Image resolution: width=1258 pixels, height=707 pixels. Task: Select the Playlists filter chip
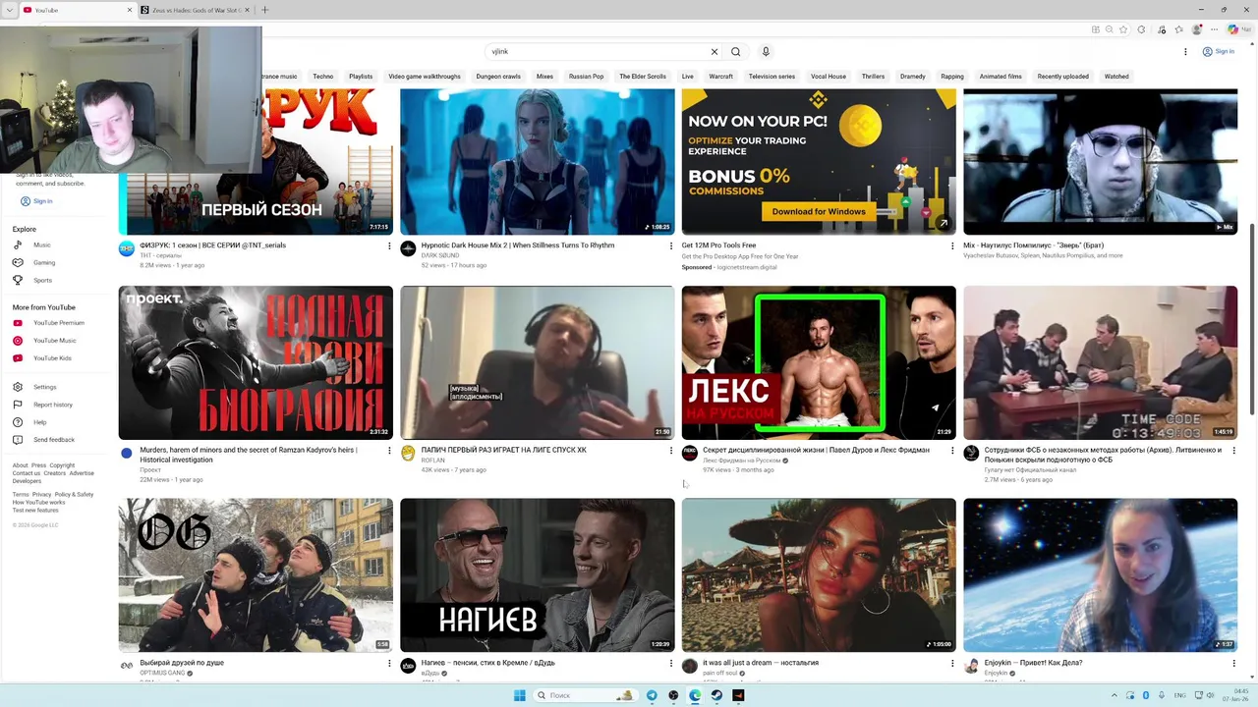[361, 76]
